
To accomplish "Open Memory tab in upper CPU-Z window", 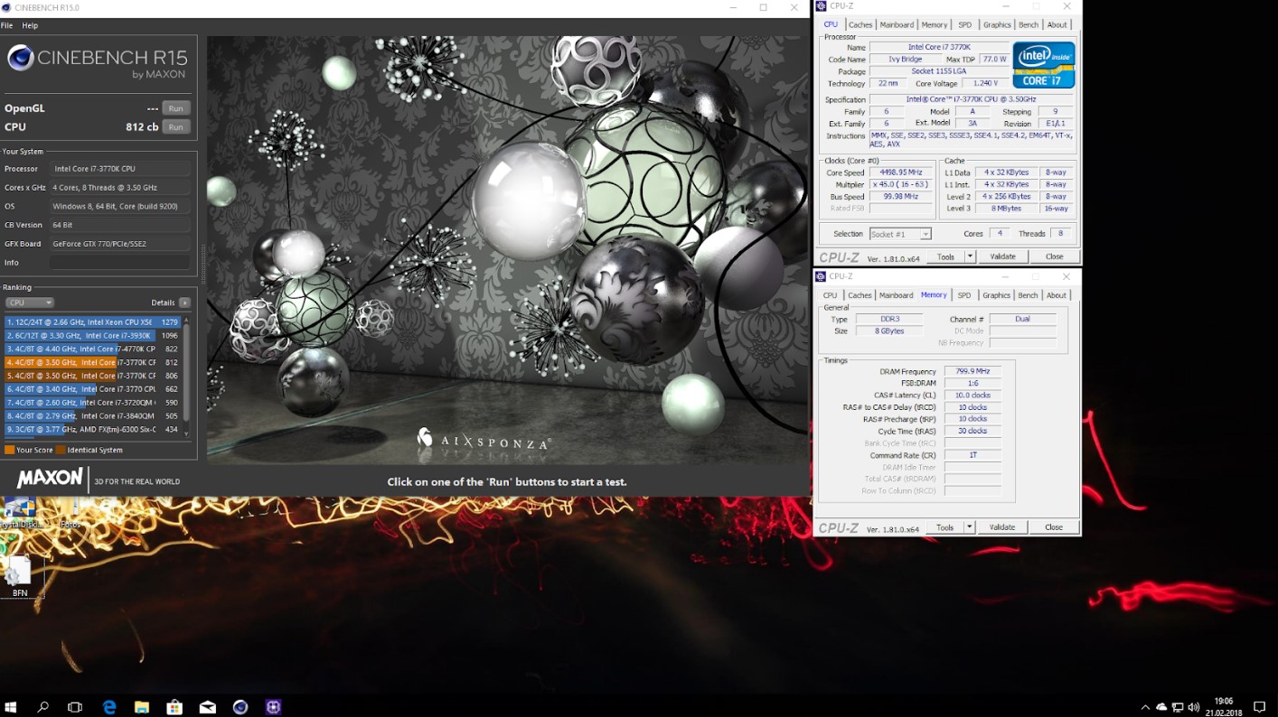I will (x=935, y=24).
